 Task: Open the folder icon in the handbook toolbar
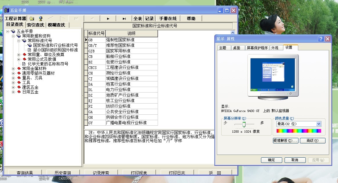pyautogui.click(x=32, y=19)
